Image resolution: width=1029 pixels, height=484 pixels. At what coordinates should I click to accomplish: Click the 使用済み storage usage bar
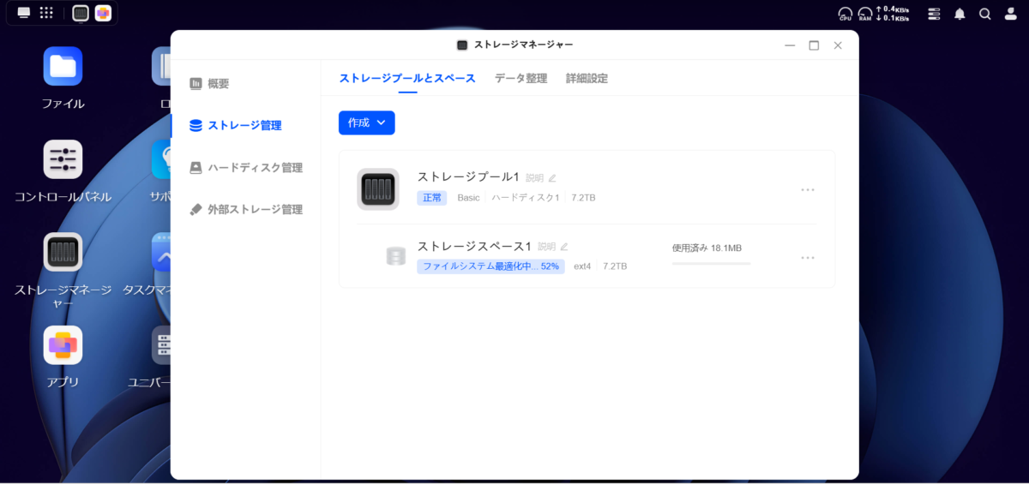click(711, 263)
